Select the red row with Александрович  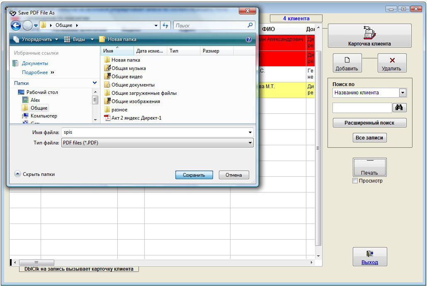286,42
